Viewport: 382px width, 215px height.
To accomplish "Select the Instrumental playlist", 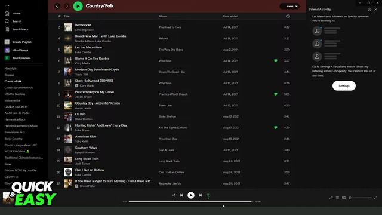I will 13,100.
